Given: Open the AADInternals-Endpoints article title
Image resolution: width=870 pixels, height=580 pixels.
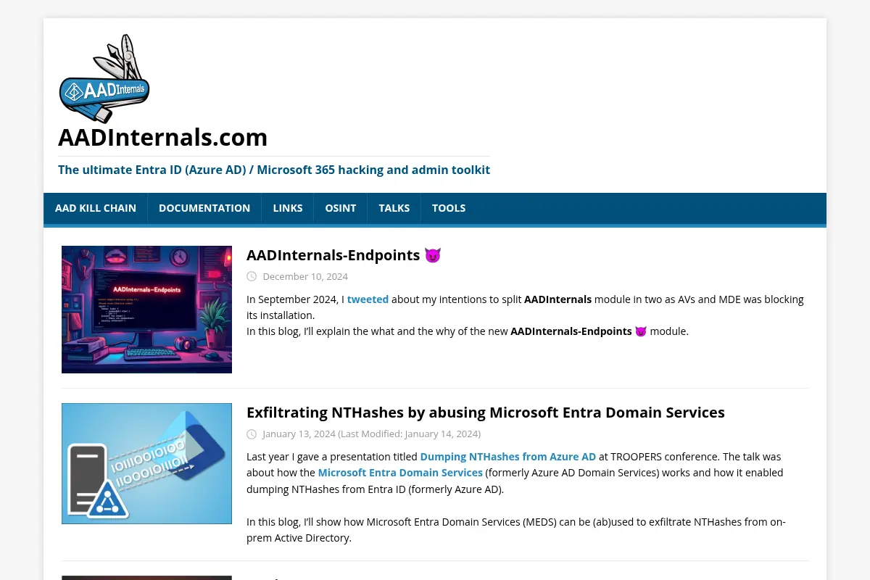Looking at the screenshot, I should pos(344,255).
